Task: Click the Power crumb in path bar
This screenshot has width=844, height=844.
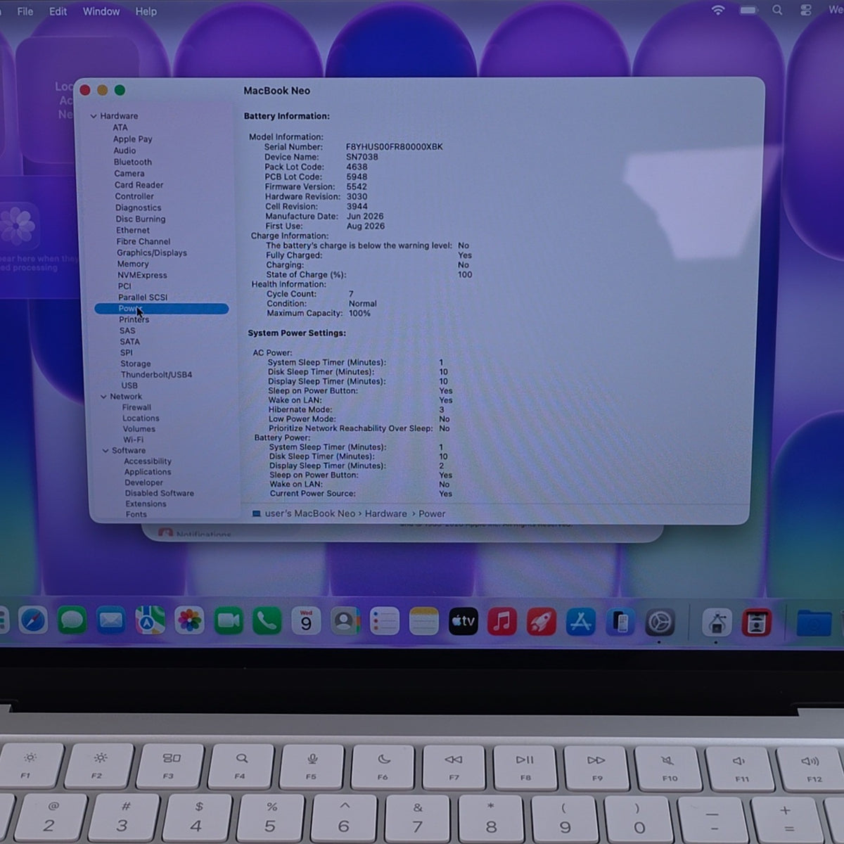Action: coord(432,513)
